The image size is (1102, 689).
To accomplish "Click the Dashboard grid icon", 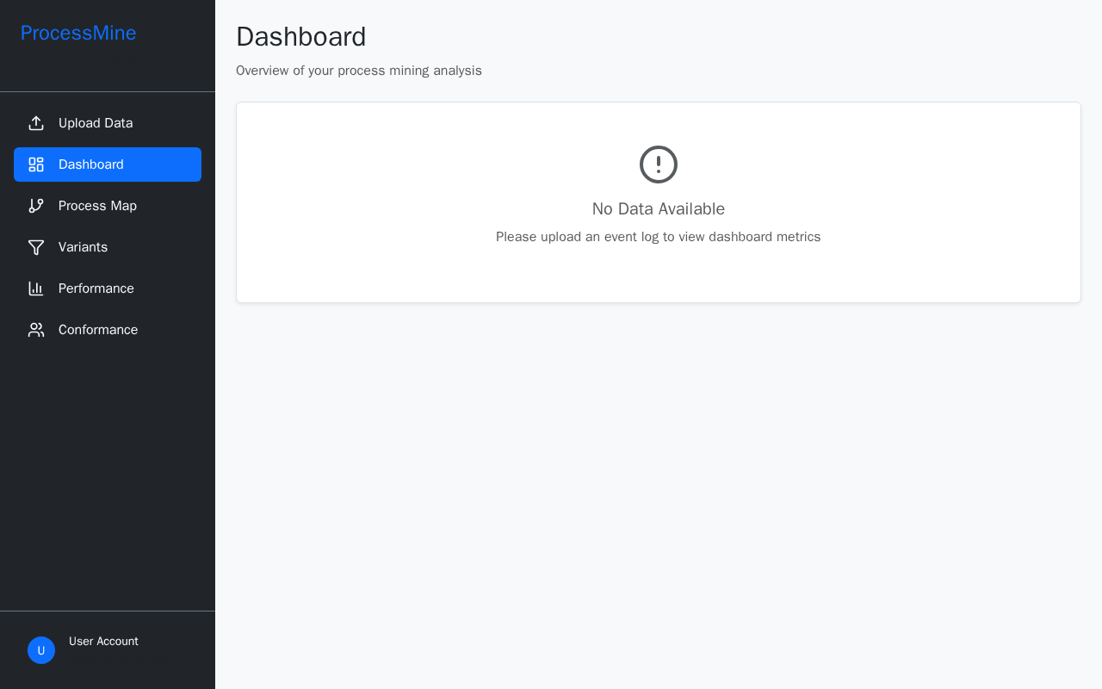I will (x=36, y=164).
